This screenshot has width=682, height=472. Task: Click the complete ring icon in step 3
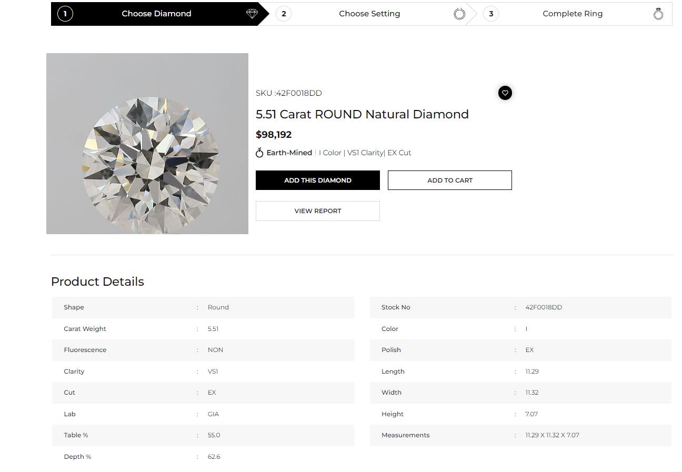pyautogui.click(x=658, y=14)
